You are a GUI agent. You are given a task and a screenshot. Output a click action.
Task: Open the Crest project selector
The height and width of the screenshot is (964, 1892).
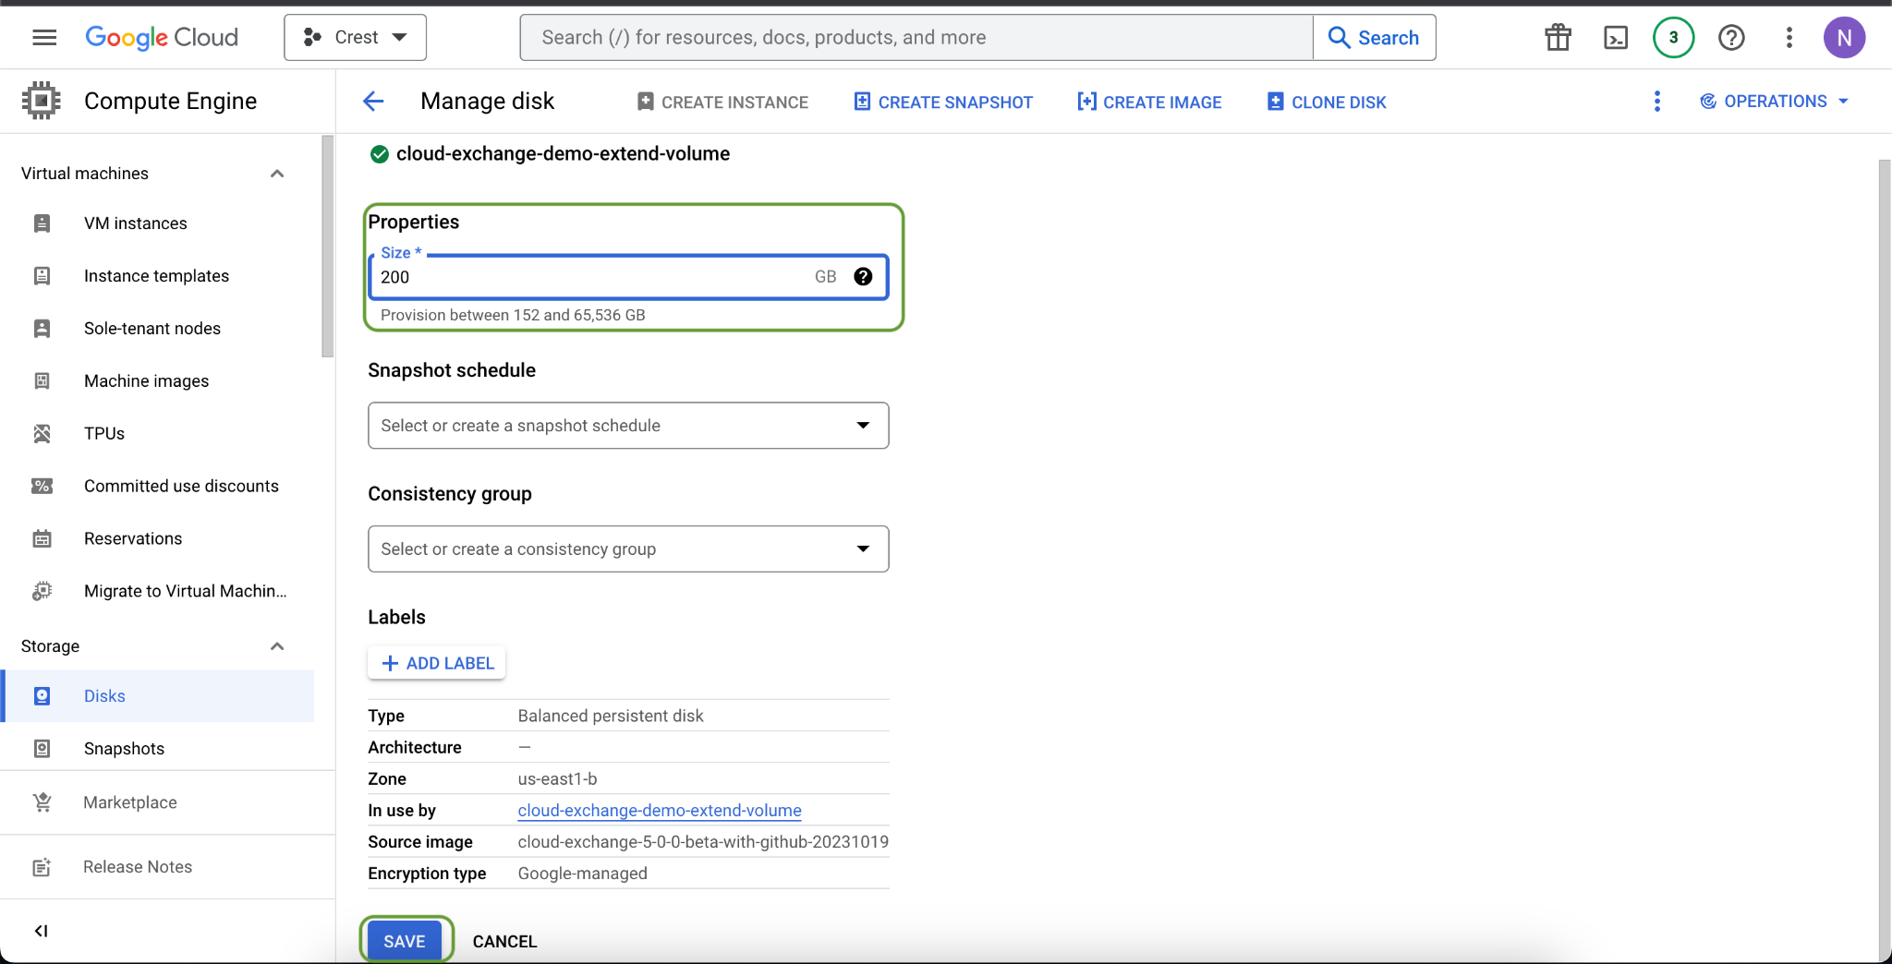pyautogui.click(x=355, y=37)
